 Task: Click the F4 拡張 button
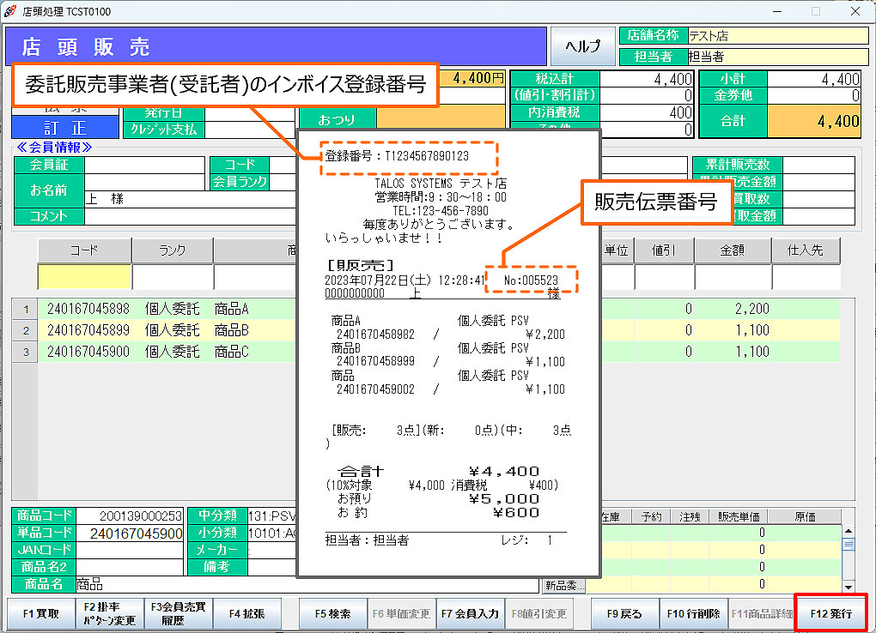[246, 614]
